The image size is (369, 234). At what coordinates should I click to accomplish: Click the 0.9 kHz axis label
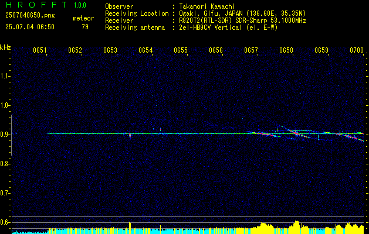pyautogui.click(x=5, y=135)
